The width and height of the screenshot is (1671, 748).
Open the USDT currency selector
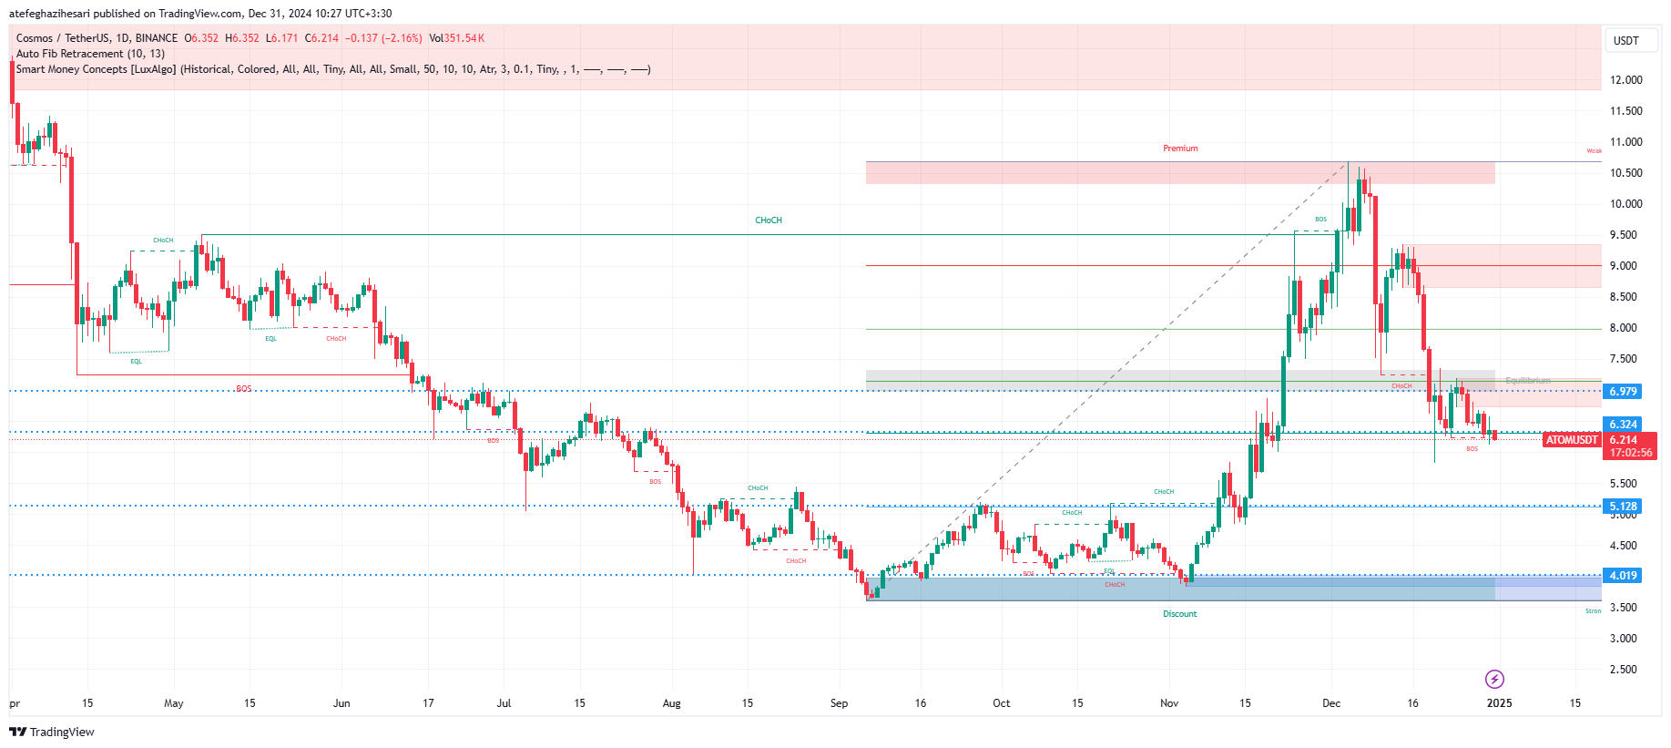pyautogui.click(x=1630, y=41)
